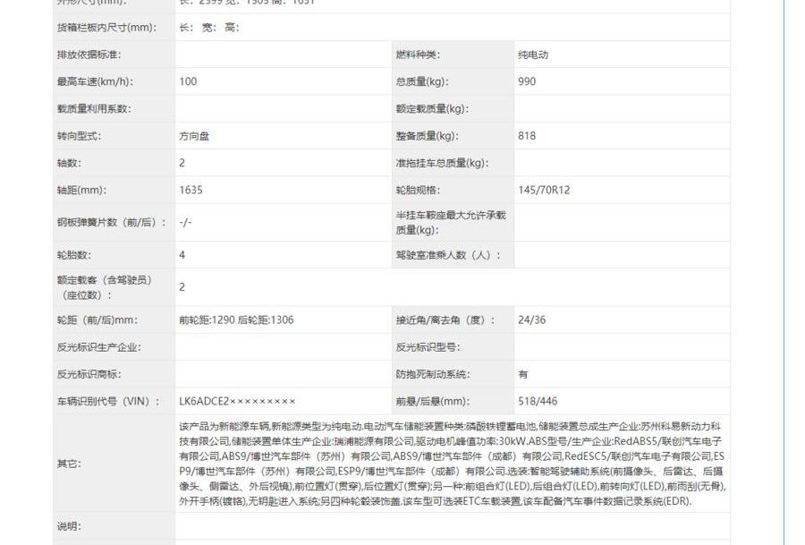The image size is (805, 545).
Task: Click the label 防抱死制动系统:
Action: tap(433, 374)
